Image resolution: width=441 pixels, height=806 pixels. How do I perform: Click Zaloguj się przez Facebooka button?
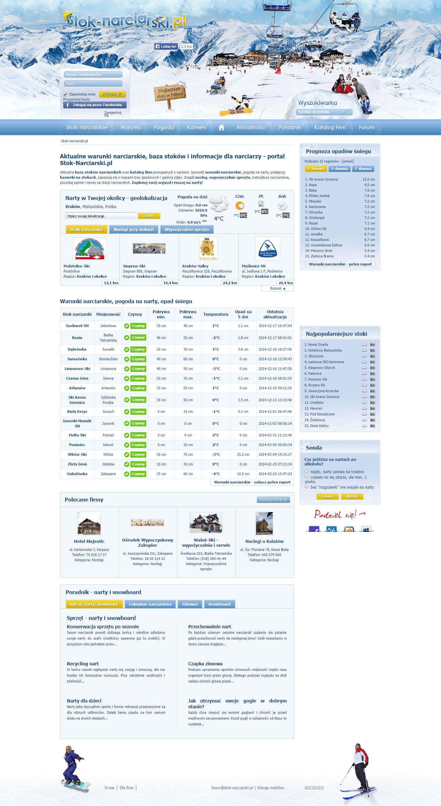click(95, 105)
